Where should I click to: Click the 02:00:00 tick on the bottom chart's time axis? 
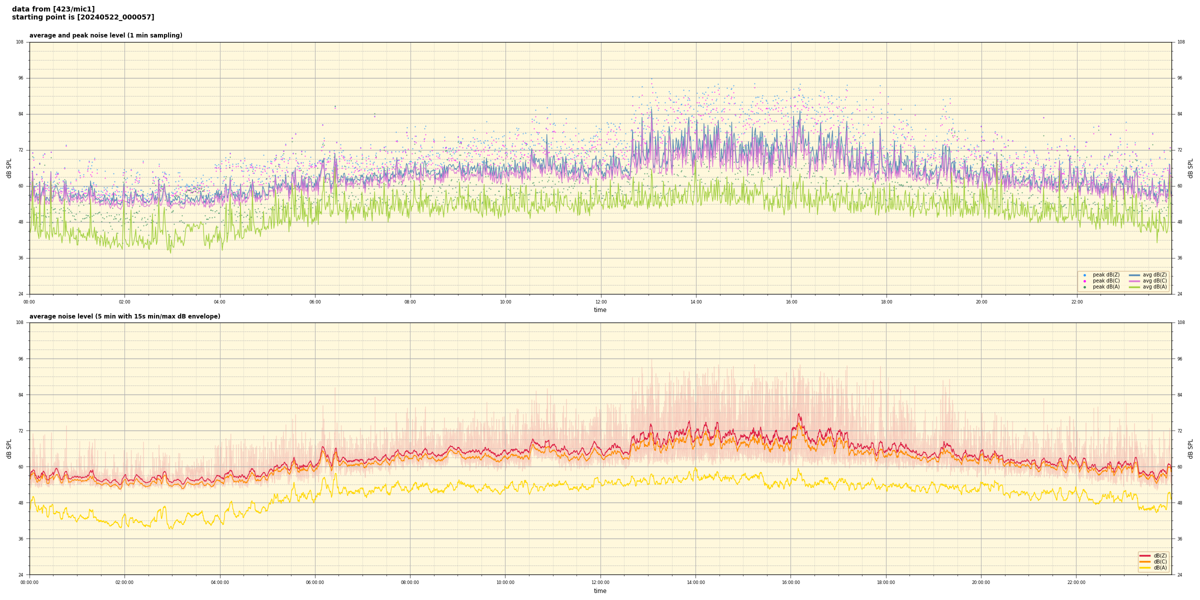coord(124,582)
